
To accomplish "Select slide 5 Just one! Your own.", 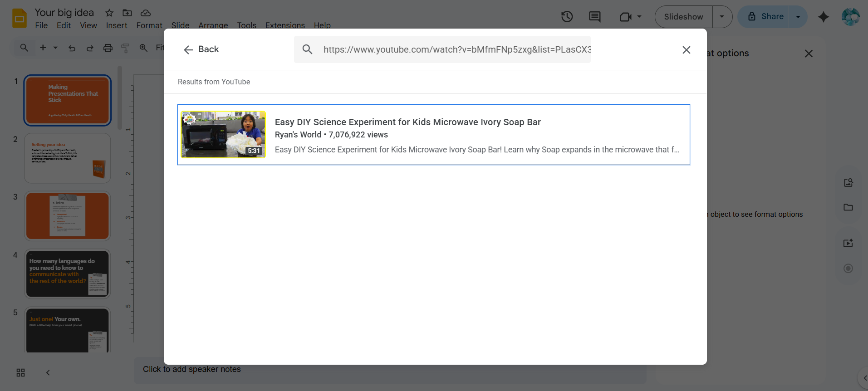I will click(x=68, y=330).
